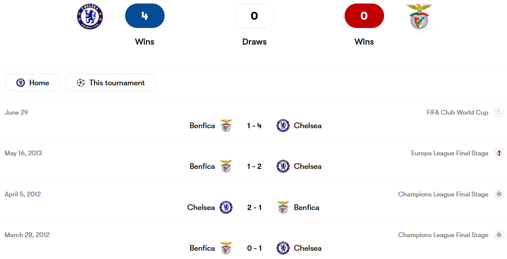Click Champions League icon for March 28, 2012

pos(499,235)
